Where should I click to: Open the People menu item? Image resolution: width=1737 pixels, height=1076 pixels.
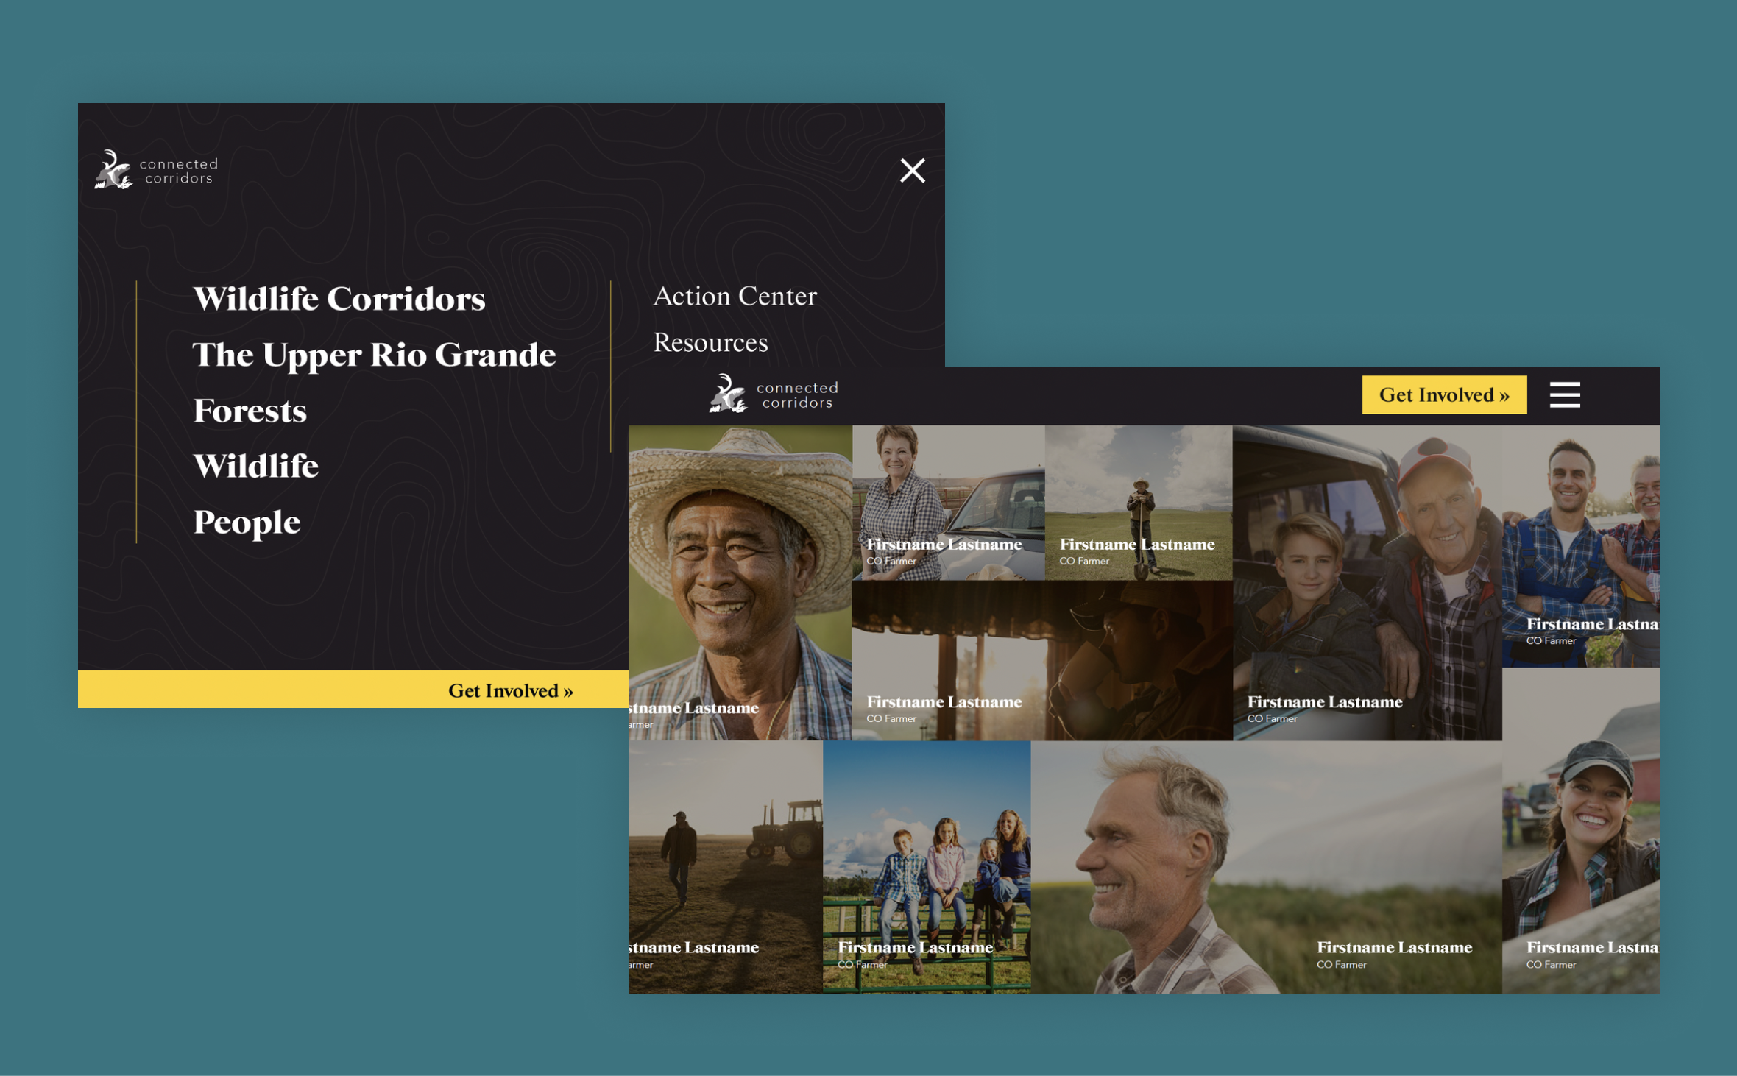pos(247,522)
